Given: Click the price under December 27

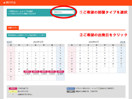Looking at the screenshot, I should click(35, 74).
